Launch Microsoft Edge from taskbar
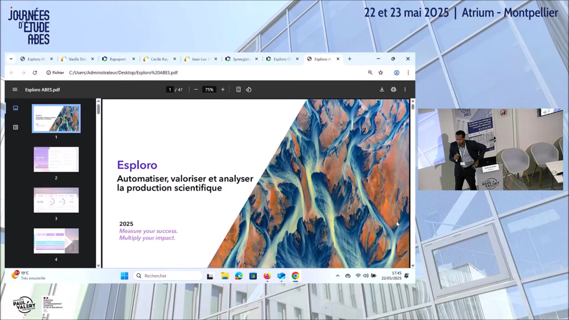The image size is (569, 320). point(239,276)
